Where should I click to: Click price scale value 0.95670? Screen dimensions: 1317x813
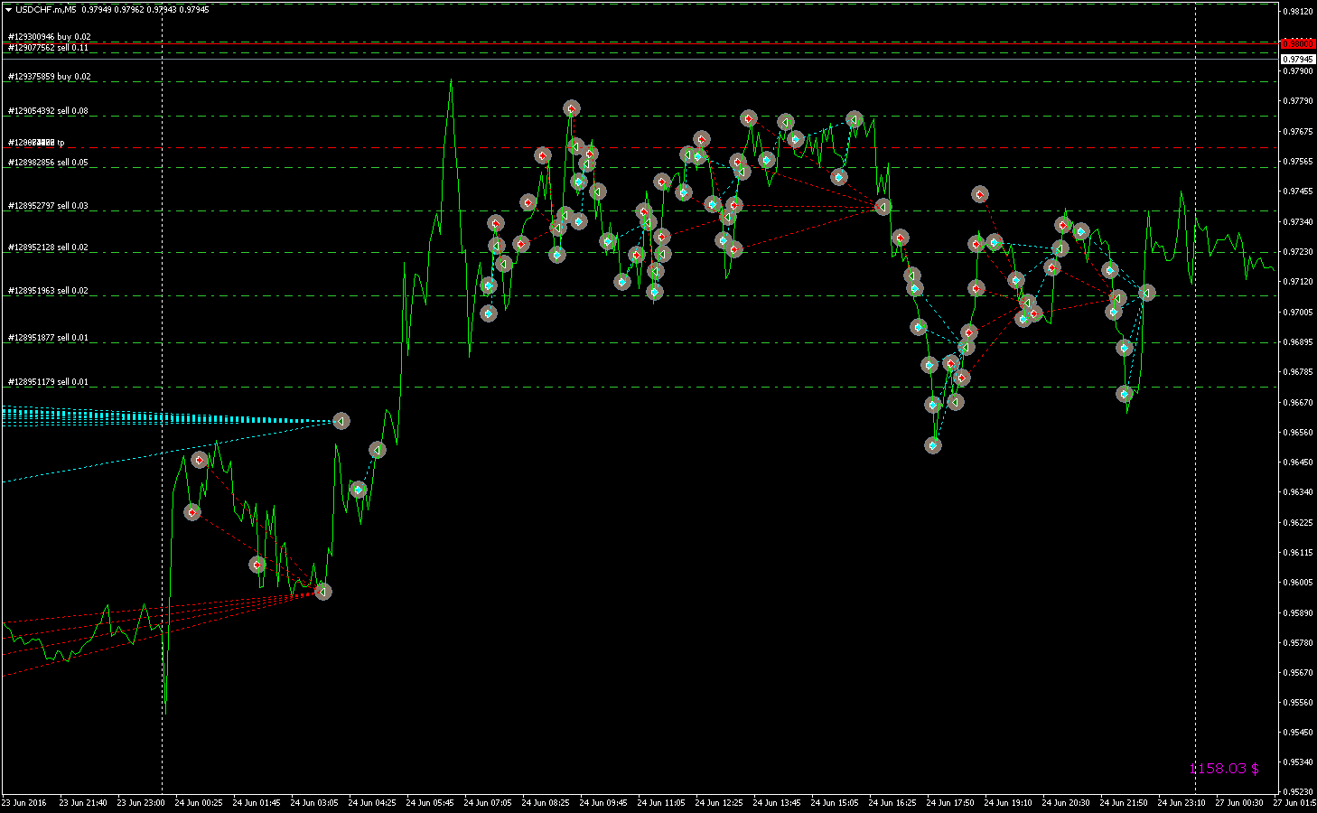click(1299, 673)
